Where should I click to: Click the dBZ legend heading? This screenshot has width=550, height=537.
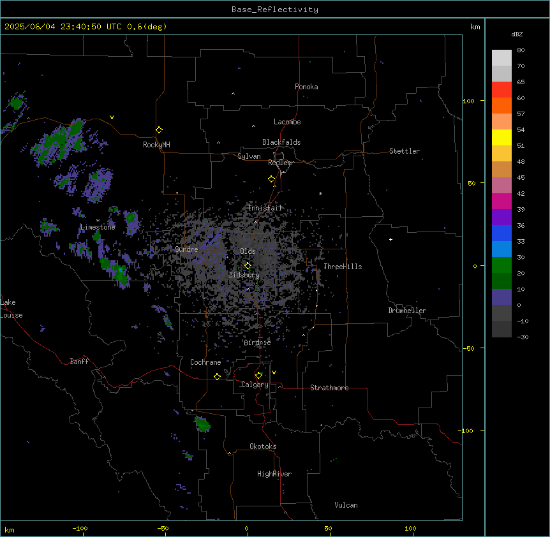point(517,34)
